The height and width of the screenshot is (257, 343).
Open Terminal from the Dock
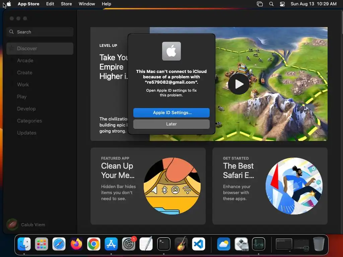point(163,244)
